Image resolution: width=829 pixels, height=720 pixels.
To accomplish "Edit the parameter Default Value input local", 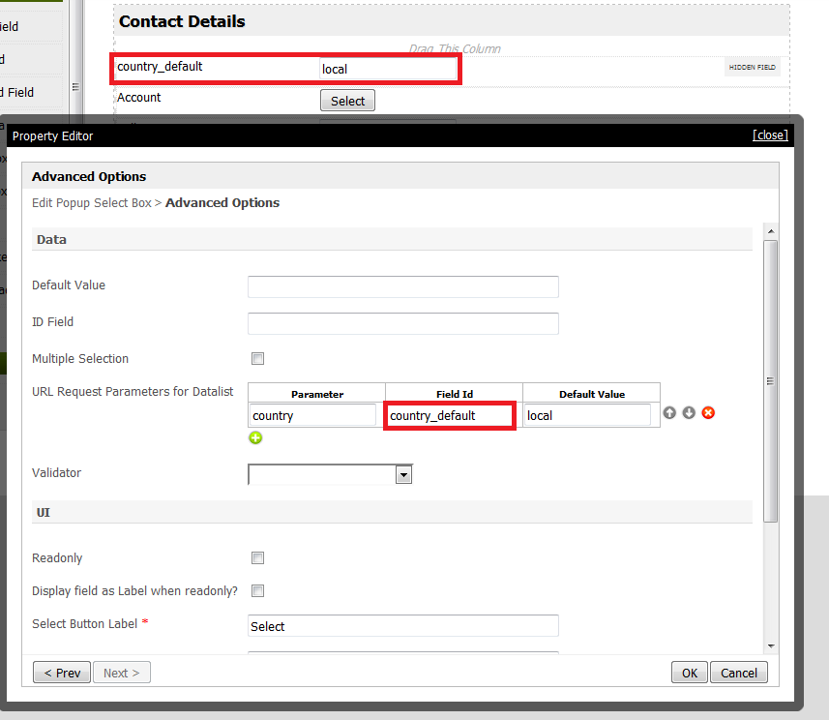I will tap(587, 415).
